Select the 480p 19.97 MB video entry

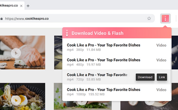[x=117, y=62]
